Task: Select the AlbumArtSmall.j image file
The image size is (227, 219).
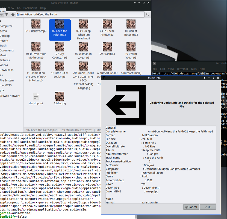Action: pyautogui.click(x=131, y=68)
